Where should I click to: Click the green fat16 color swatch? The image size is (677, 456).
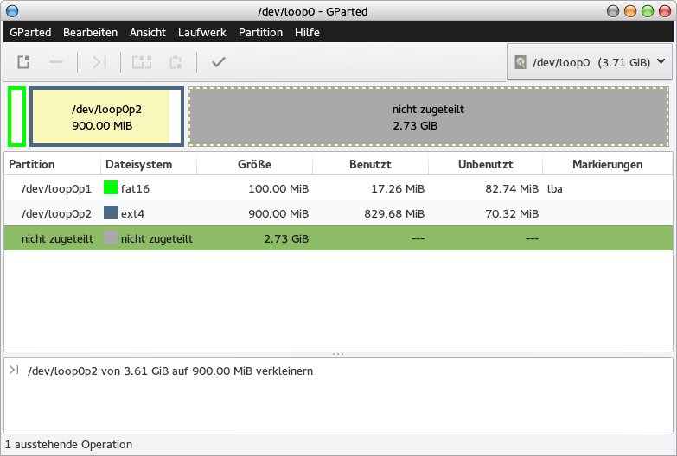click(x=111, y=187)
